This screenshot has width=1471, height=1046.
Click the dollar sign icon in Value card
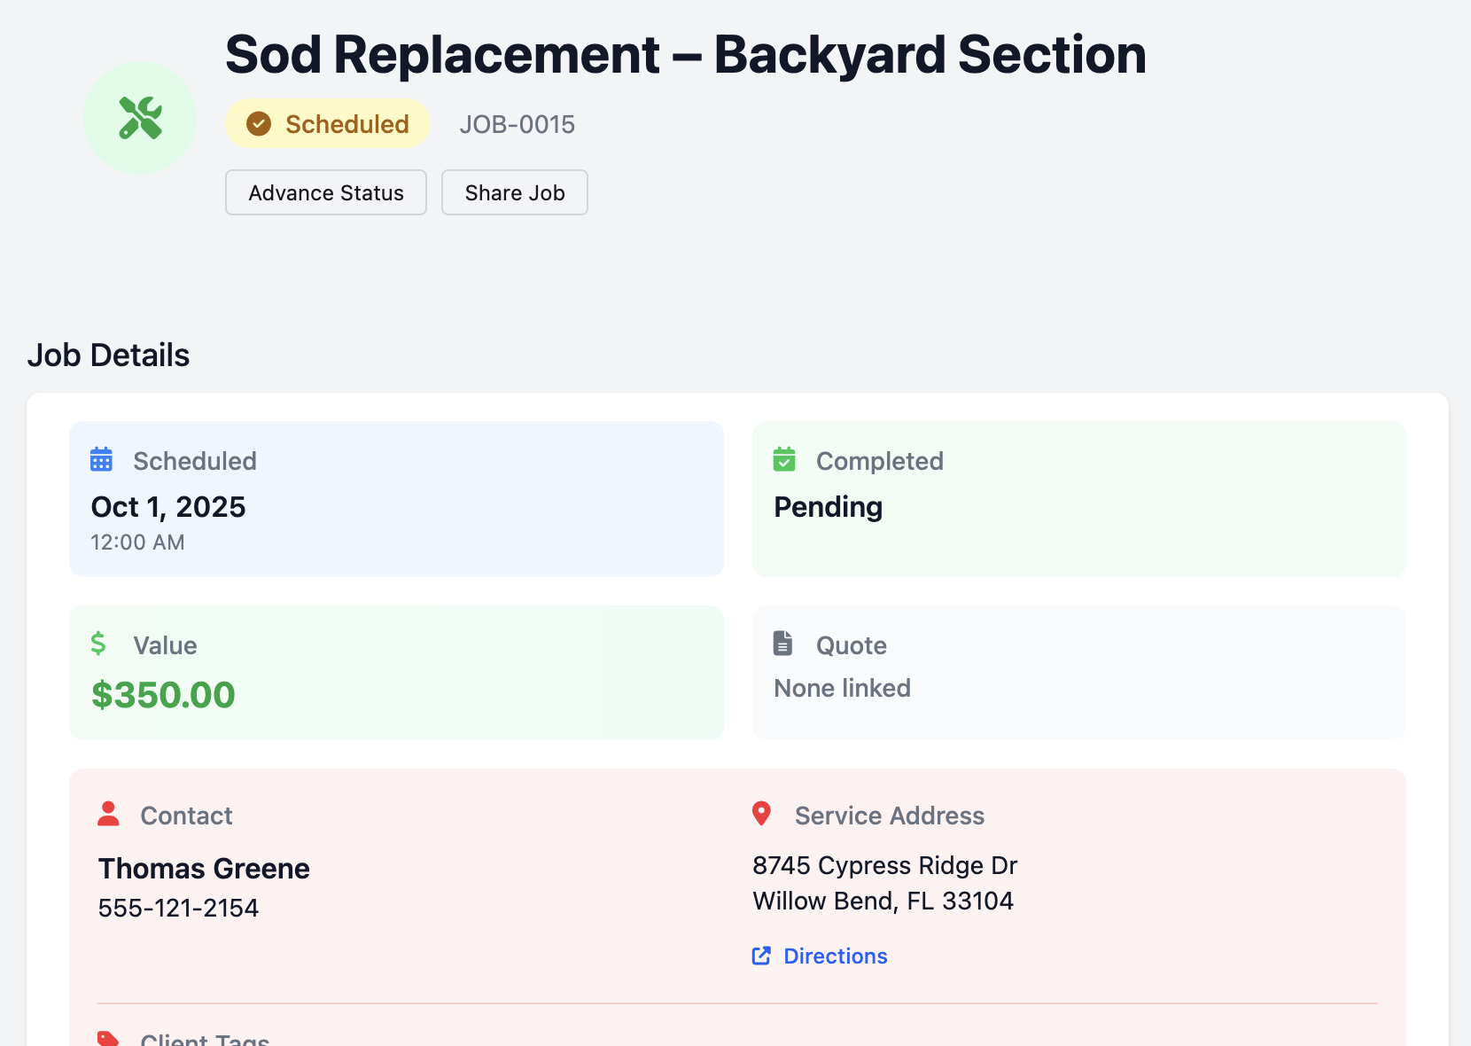click(99, 644)
